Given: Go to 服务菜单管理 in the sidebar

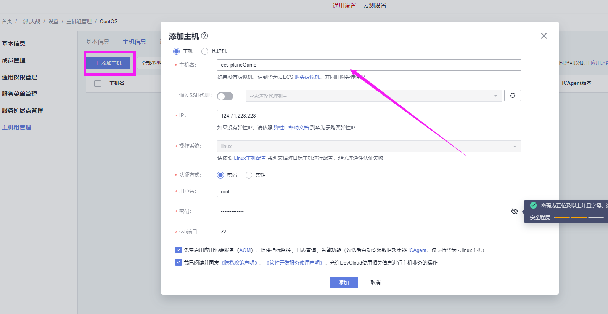Looking at the screenshot, I should [x=19, y=94].
